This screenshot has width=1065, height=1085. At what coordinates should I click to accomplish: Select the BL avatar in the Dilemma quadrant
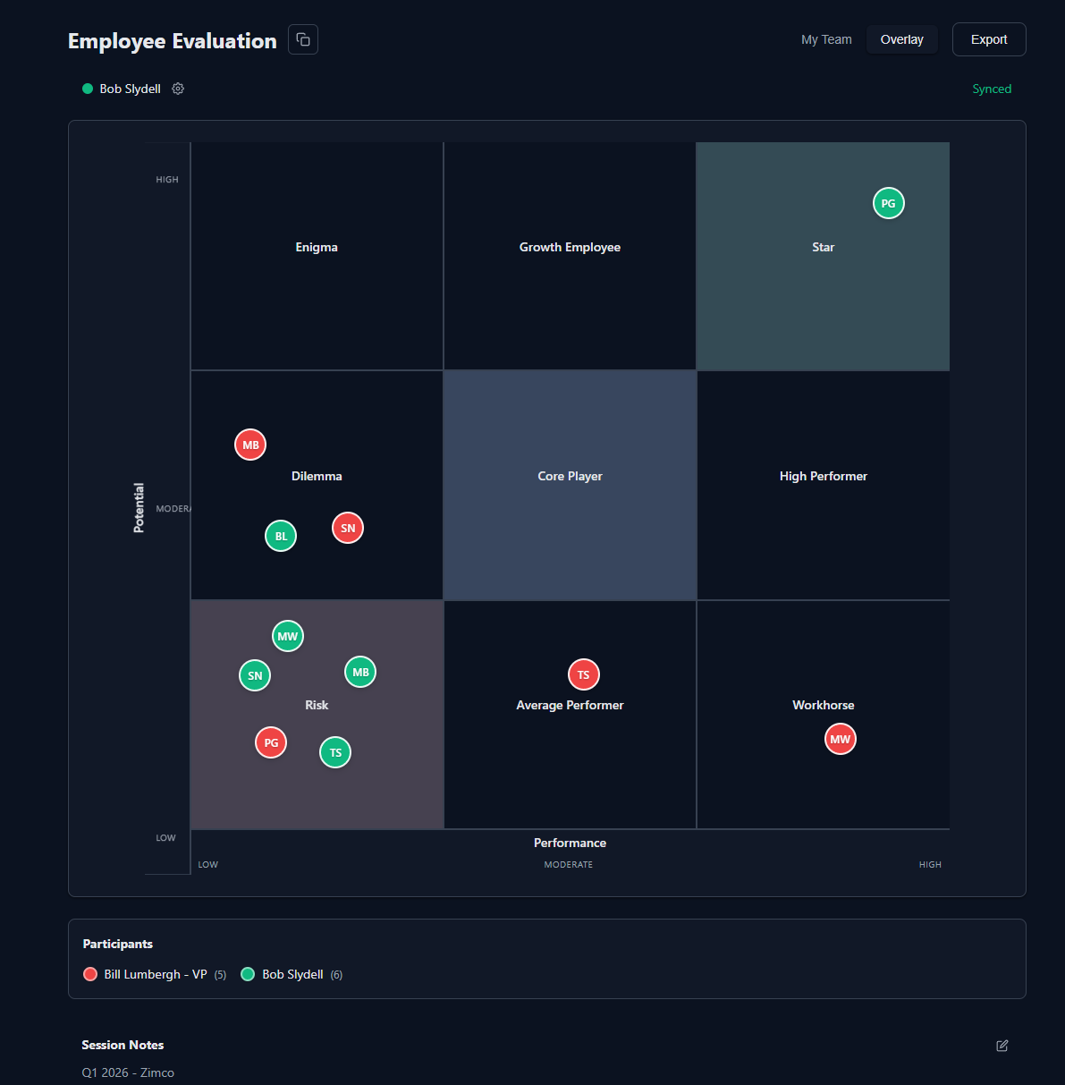(x=280, y=535)
